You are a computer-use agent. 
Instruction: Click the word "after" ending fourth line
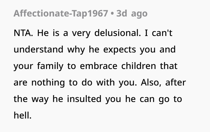(175, 82)
